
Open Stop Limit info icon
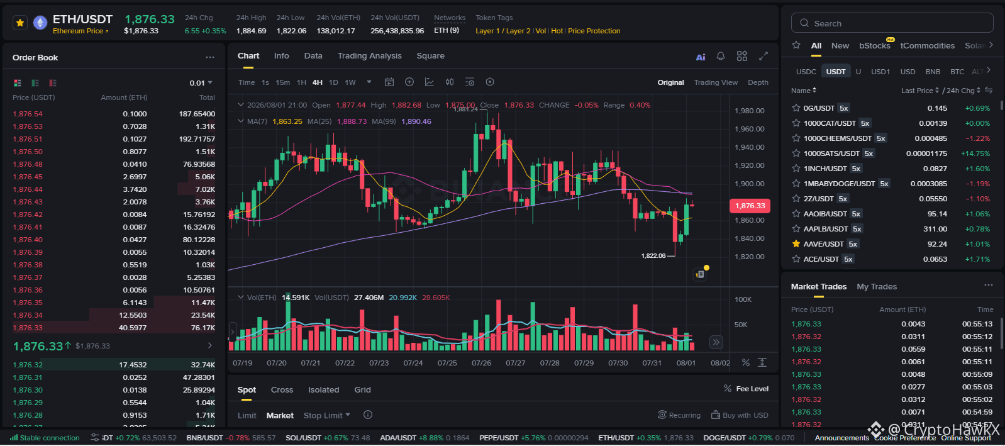[368, 415]
